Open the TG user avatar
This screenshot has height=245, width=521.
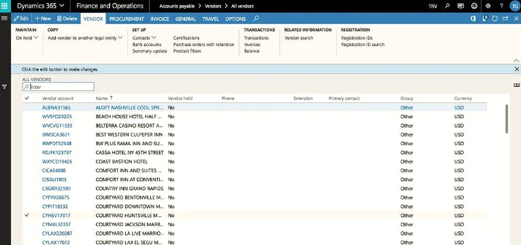click(514, 6)
